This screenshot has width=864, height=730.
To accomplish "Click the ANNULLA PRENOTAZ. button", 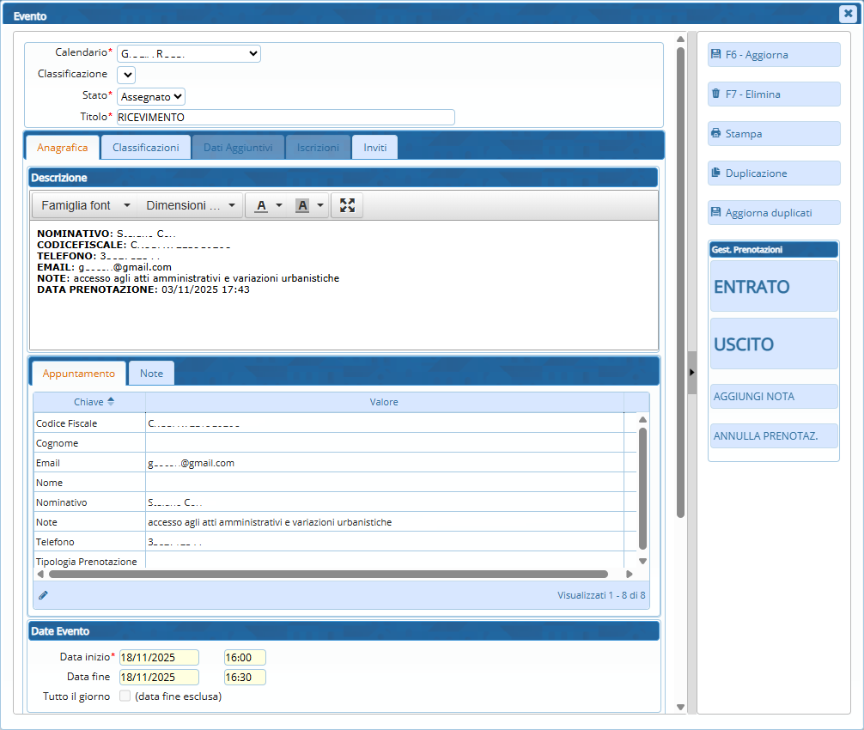I will (x=773, y=435).
